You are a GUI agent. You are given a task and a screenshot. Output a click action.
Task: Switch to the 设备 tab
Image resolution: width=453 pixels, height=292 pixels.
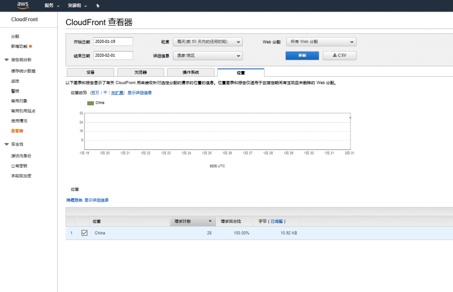[x=90, y=72]
